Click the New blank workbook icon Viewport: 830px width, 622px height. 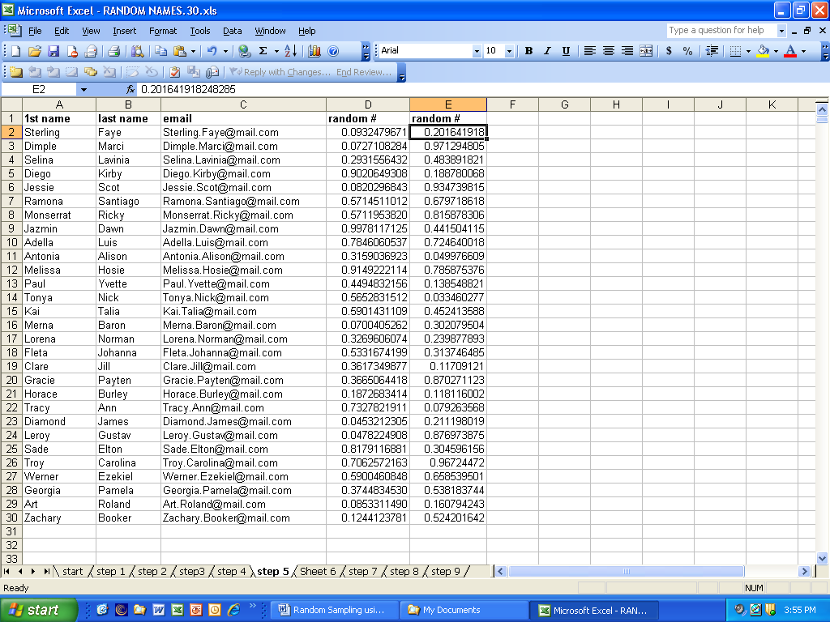(x=16, y=51)
